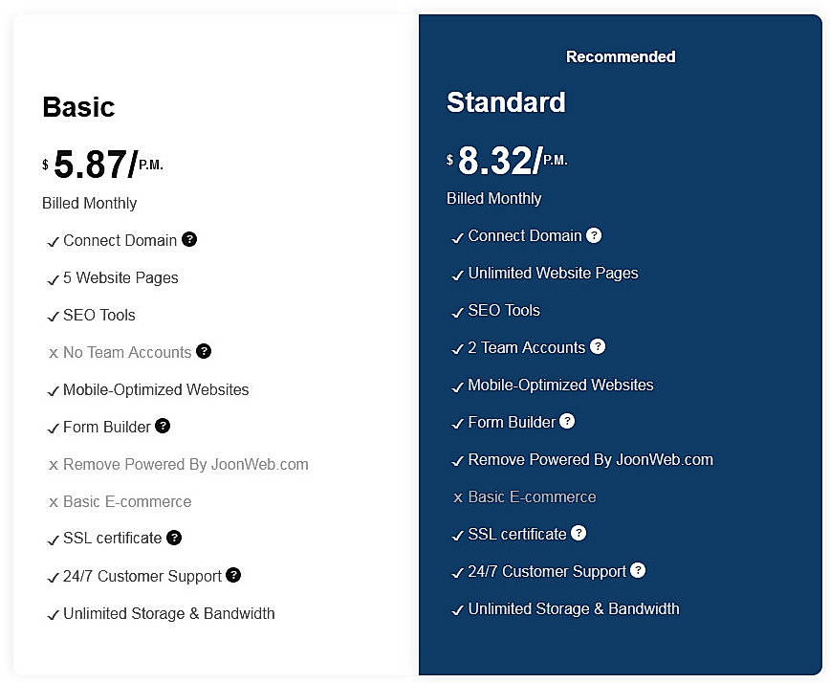Click the x mark beside Basic E-commerce on Basic
The width and height of the screenshot is (830, 683).
(55, 501)
